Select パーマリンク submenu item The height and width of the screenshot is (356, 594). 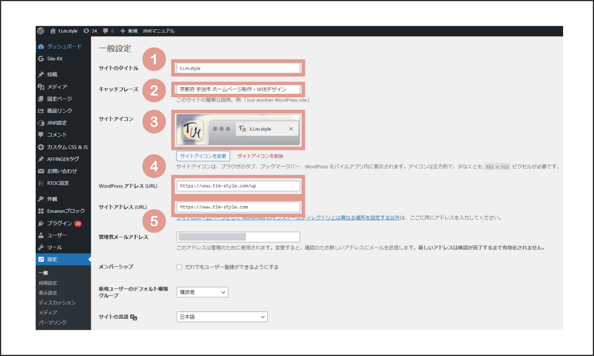pyautogui.click(x=52, y=322)
